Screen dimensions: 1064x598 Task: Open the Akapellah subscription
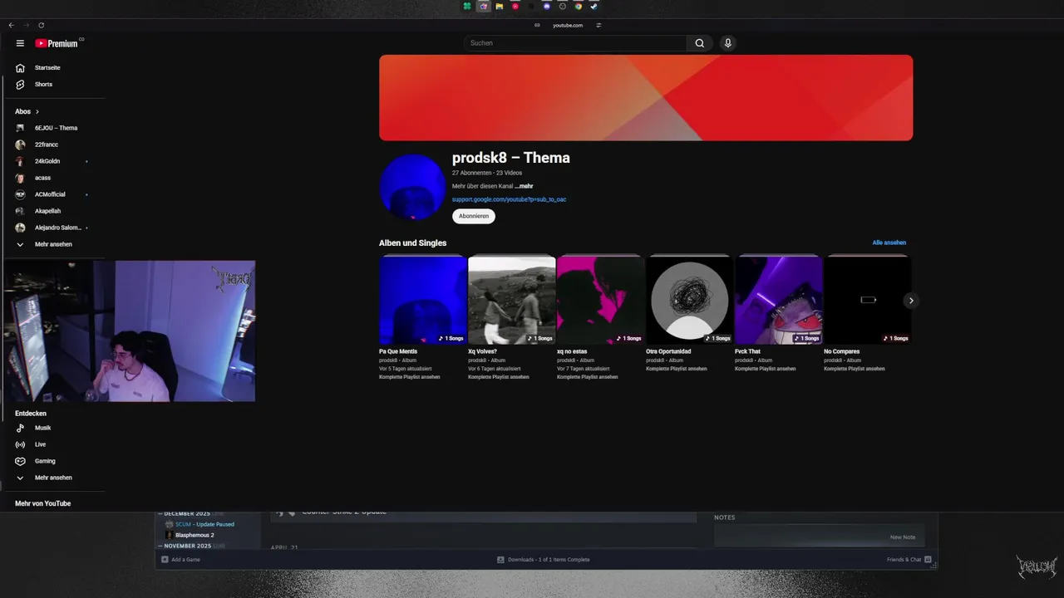coord(47,211)
